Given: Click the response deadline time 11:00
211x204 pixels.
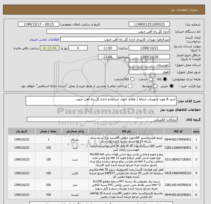Looking at the screenshot, I should pos(108,48).
